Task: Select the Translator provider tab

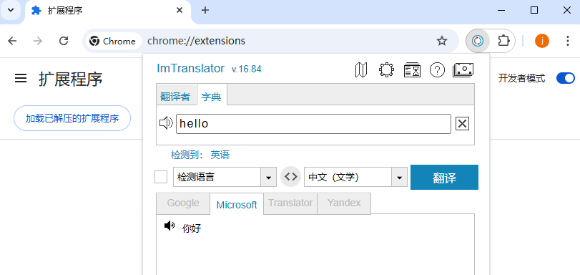Action: tap(290, 203)
